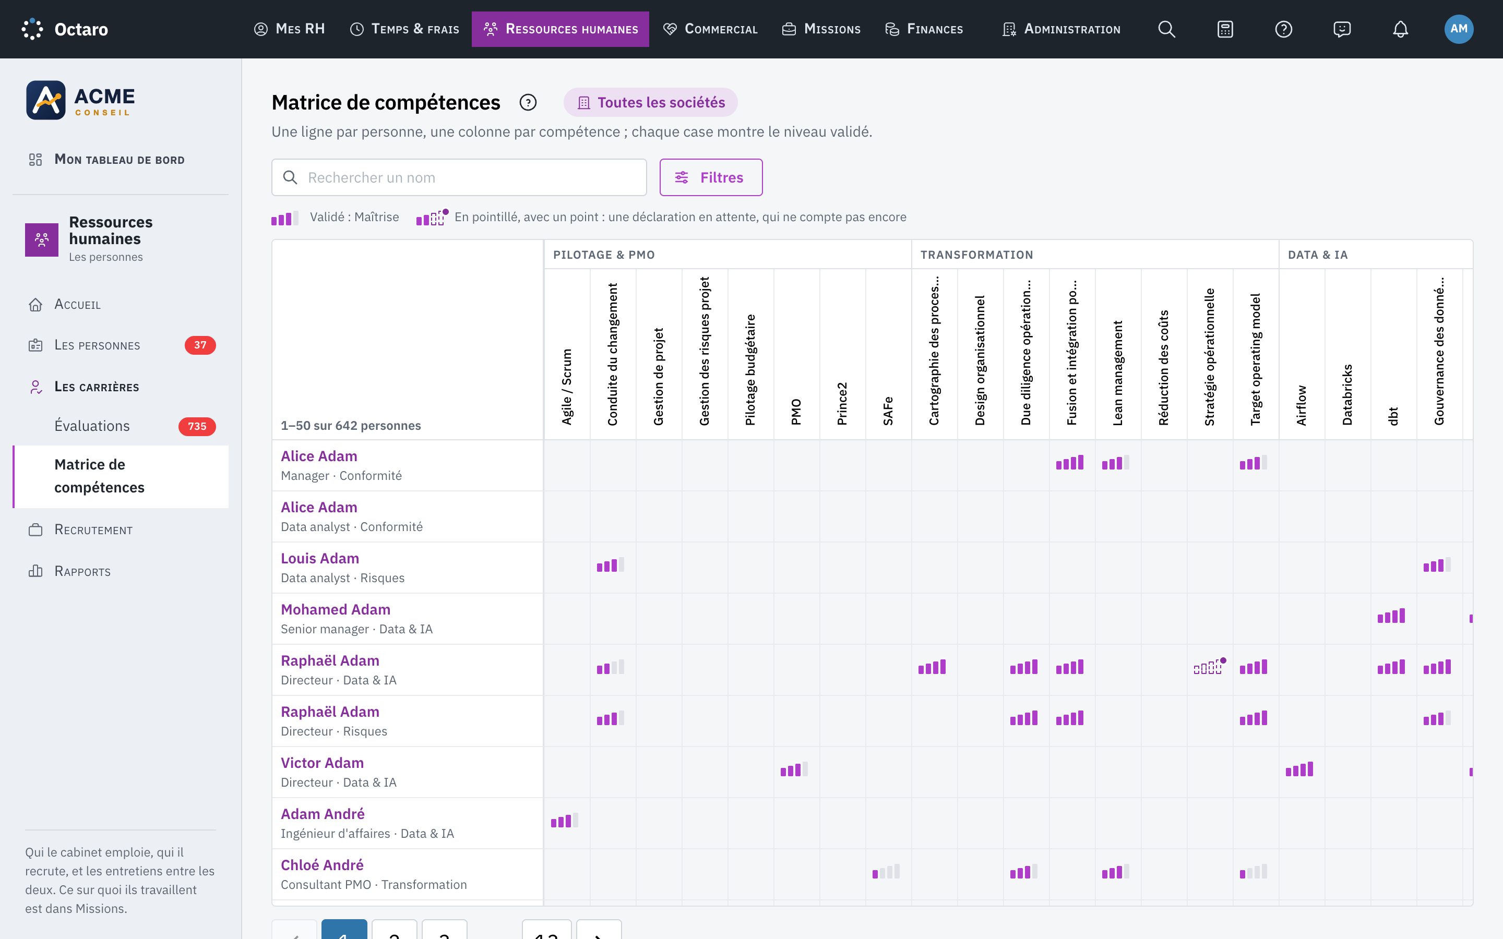
Task: Go to Mon tableau de bord
Action: 121,160
